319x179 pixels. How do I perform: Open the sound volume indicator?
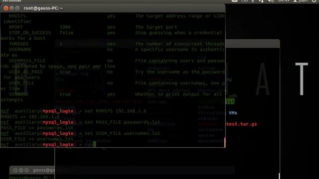(271, 1)
